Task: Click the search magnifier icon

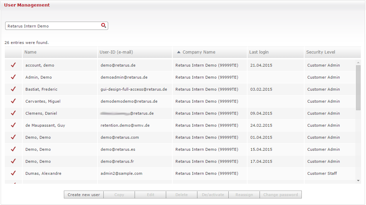Action: [103, 25]
